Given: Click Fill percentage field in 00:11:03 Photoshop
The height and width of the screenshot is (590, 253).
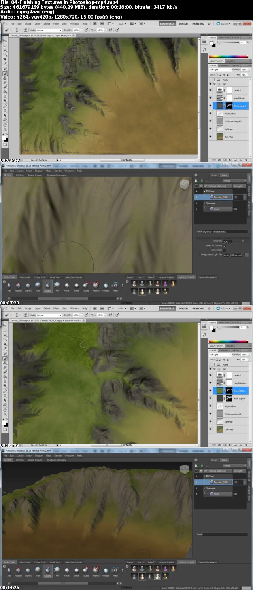Looking at the screenshot, I should click(244, 359).
